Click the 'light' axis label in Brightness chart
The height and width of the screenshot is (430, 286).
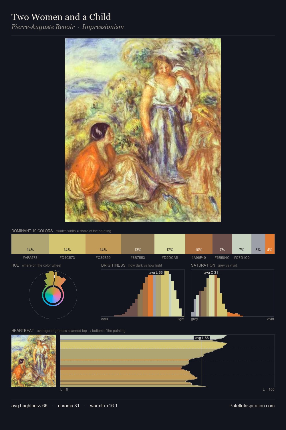pos(181,319)
